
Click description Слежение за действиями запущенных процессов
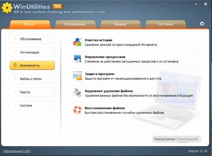click(132, 61)
